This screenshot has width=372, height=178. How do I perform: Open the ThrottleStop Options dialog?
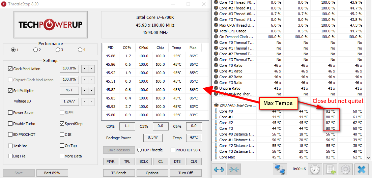[152, 173]
